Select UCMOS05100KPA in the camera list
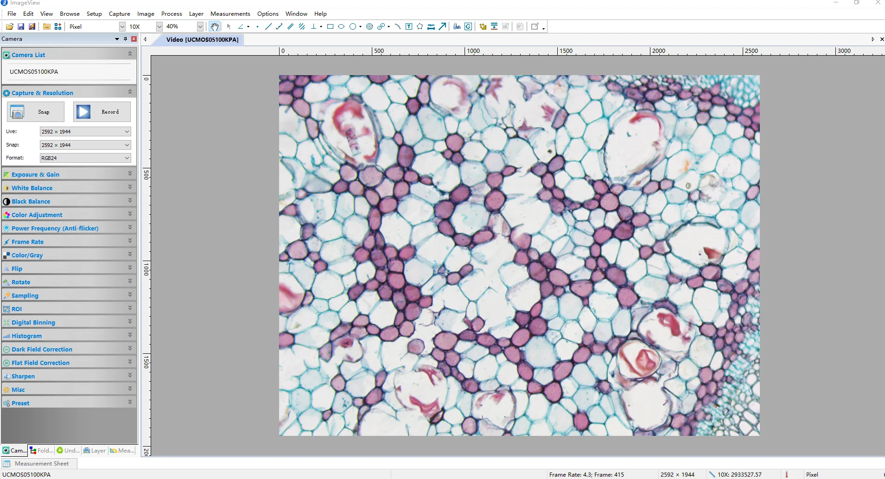 [x=34, y=72]
